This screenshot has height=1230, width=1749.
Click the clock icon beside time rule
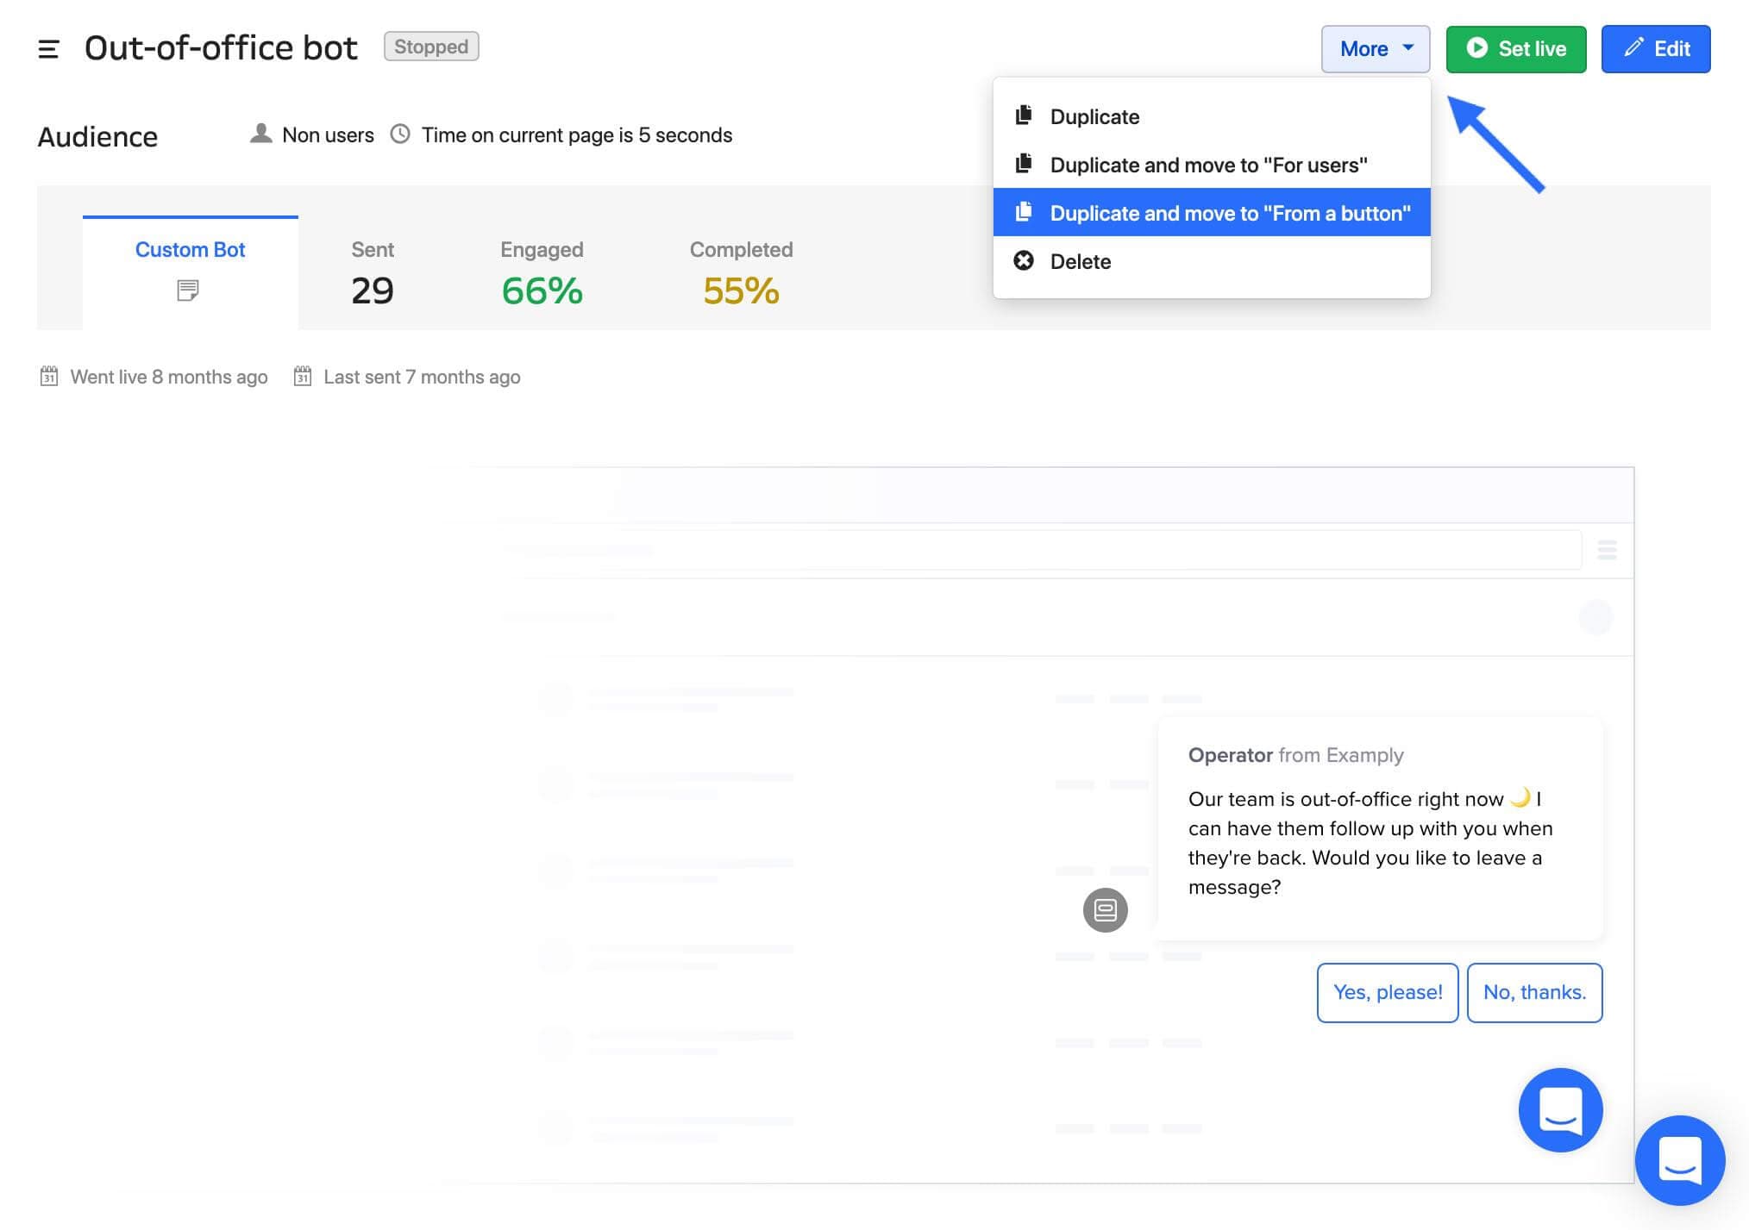click(400, 134)
